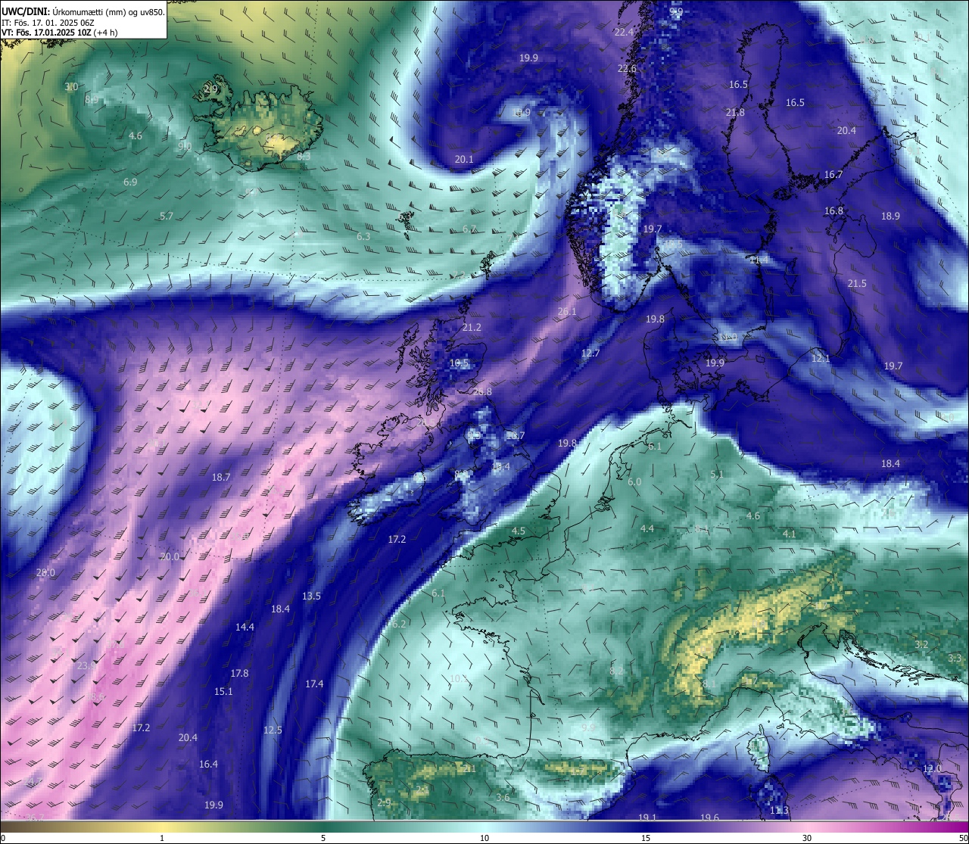This screenshot has height=844, width=969.
Task: Select the 22.6 value on the map
Action: tap(627, 69)
